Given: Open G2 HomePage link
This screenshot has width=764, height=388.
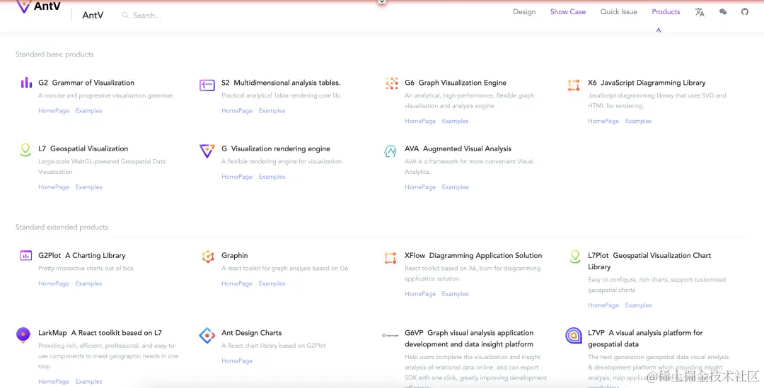Looking at the screenshot, I should pos(54,110).
